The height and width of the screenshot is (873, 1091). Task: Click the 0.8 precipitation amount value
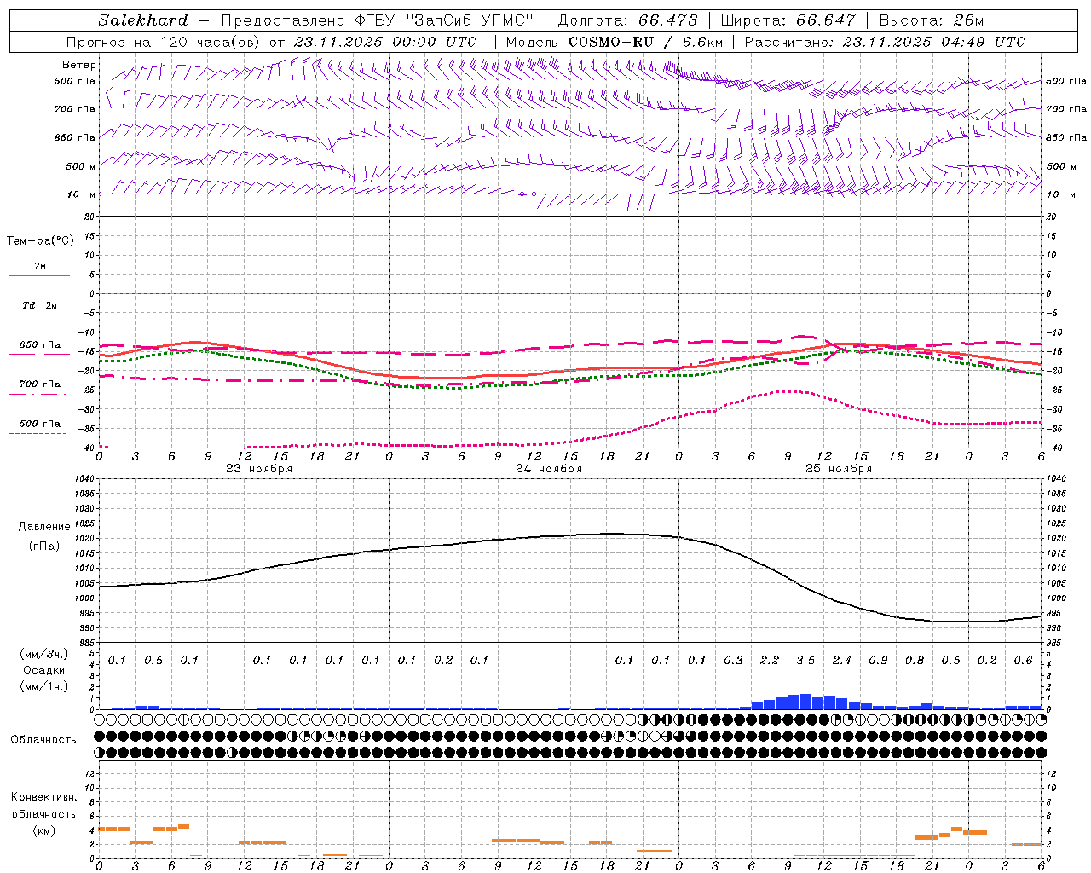click(x=915, y=661)
